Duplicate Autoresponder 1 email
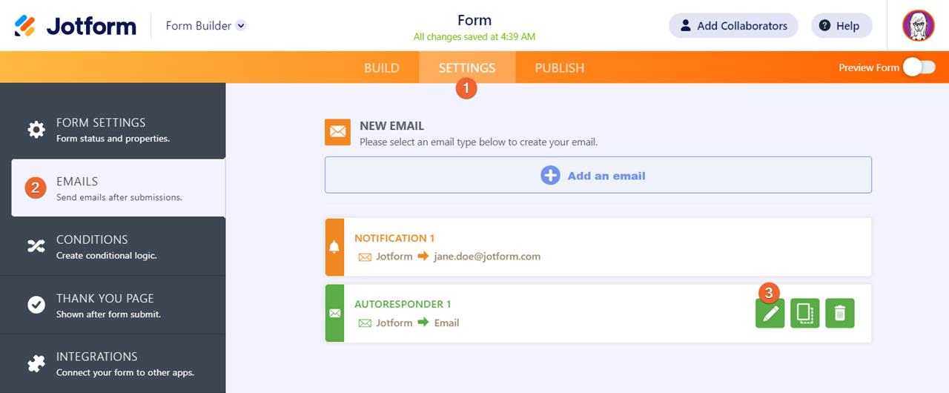The image size is (949, 393). coord(804,314)
